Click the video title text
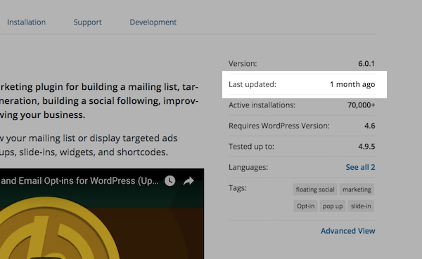422x259 pixels. pyautogui.click(x=79, y=181)
